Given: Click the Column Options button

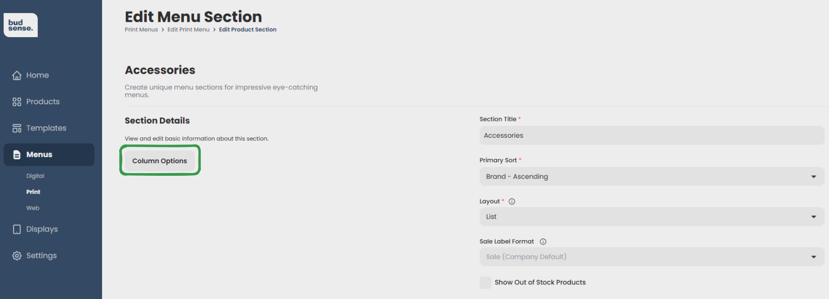Looking at the screenshot, I should [159, 161].
